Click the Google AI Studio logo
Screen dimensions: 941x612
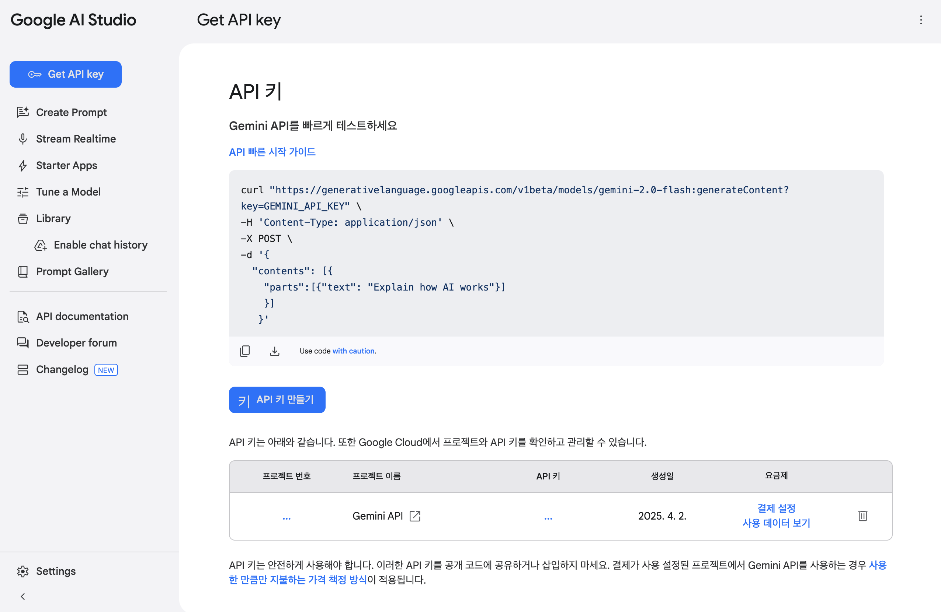tap(73, 20)
